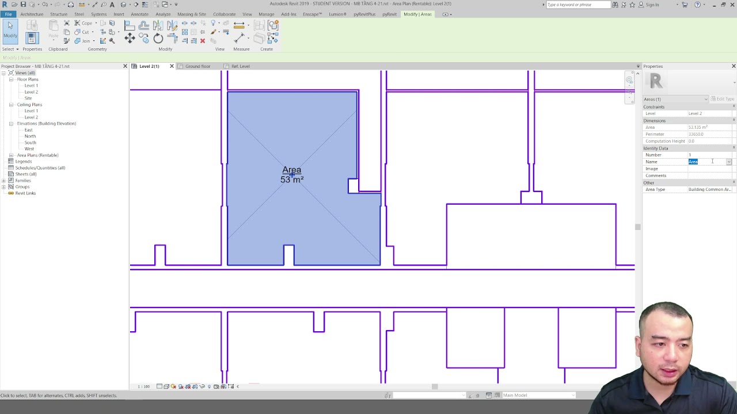
Task: Click the Mirror Draw Axis icon
Action: pos(172,25)
